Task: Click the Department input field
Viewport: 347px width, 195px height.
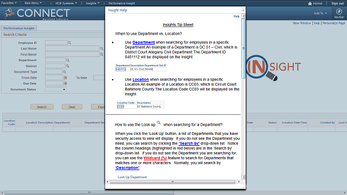Action: 55,60
